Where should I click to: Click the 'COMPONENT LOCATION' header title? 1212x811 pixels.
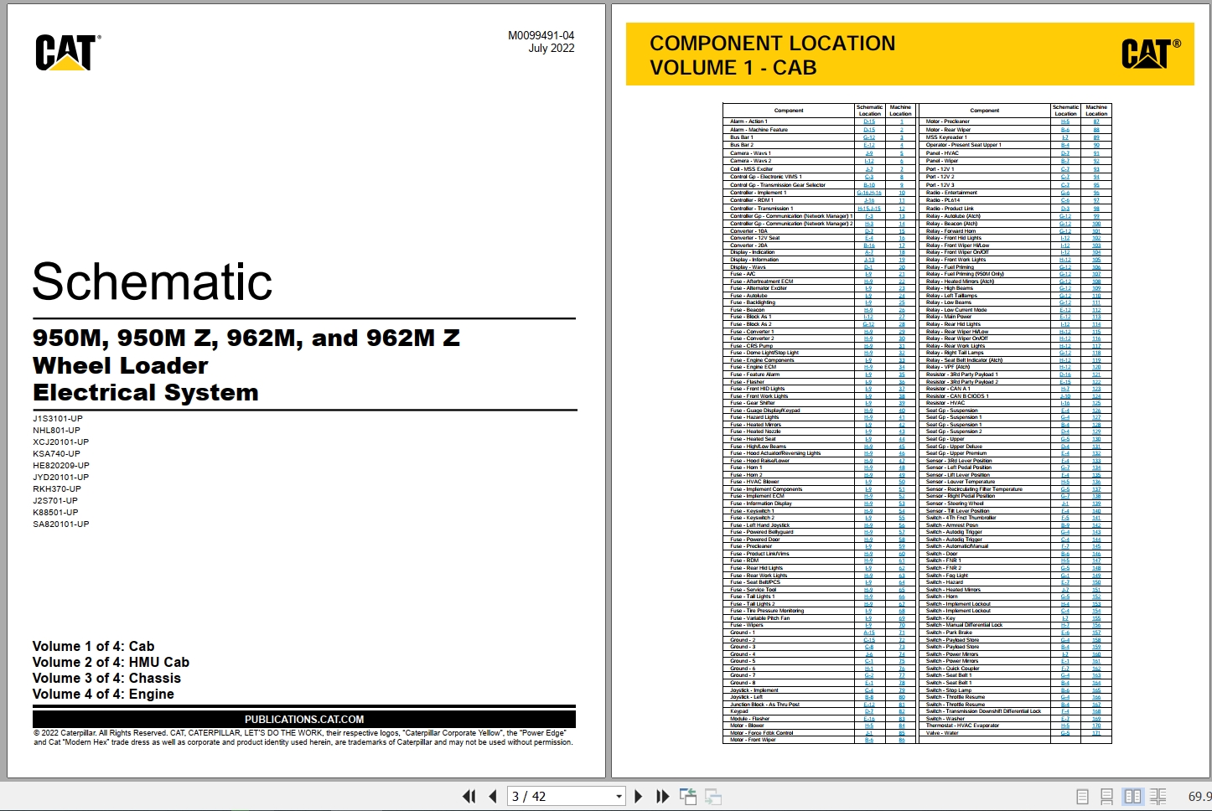[x=773, y=44]
